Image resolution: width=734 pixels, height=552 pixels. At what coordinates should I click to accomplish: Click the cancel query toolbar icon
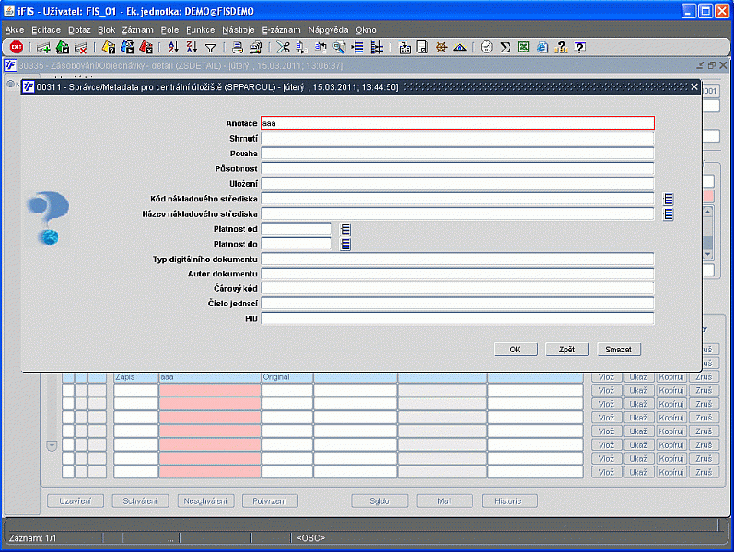(x=146, y=47)
